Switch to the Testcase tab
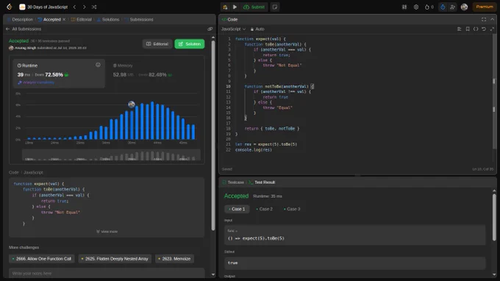Viewport: 500px width, 281px height. point(233,182)
